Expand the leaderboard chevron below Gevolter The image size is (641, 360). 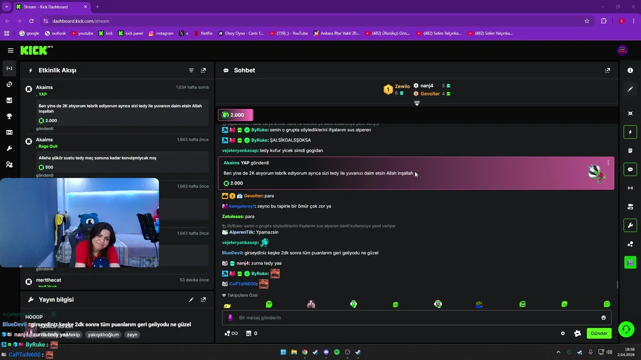click(417, 103)
